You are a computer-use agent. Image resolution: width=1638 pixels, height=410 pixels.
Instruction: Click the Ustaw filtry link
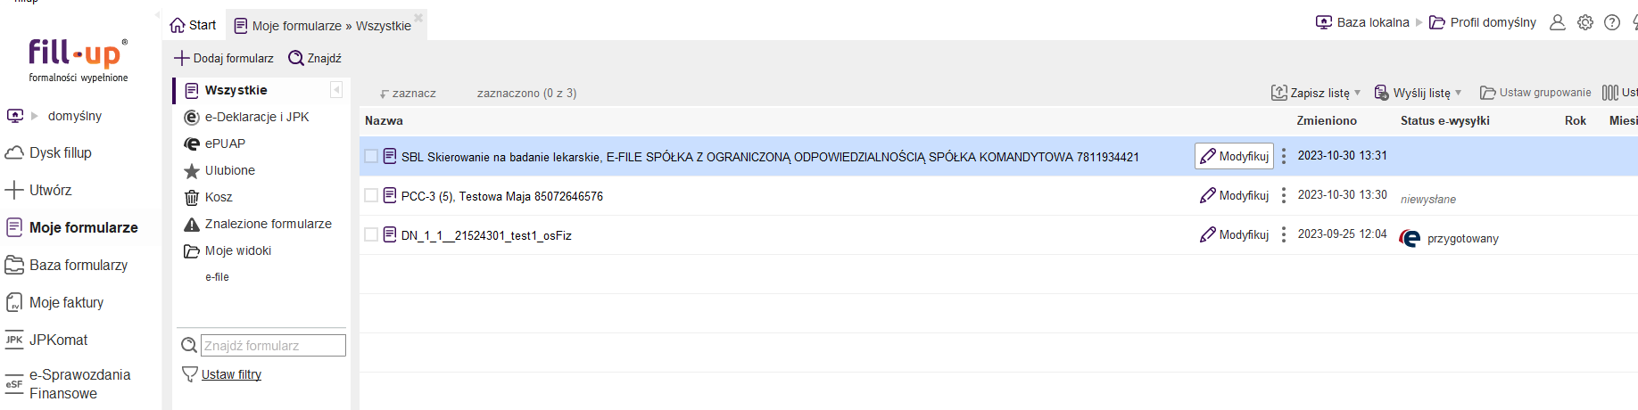[231, 374]
